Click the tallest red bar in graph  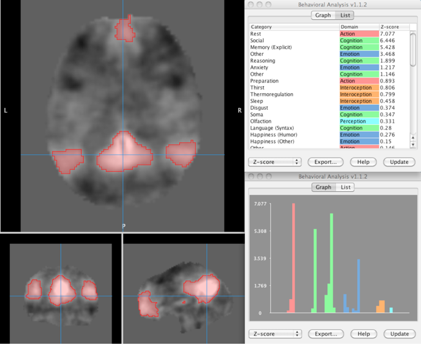[293, 258]
